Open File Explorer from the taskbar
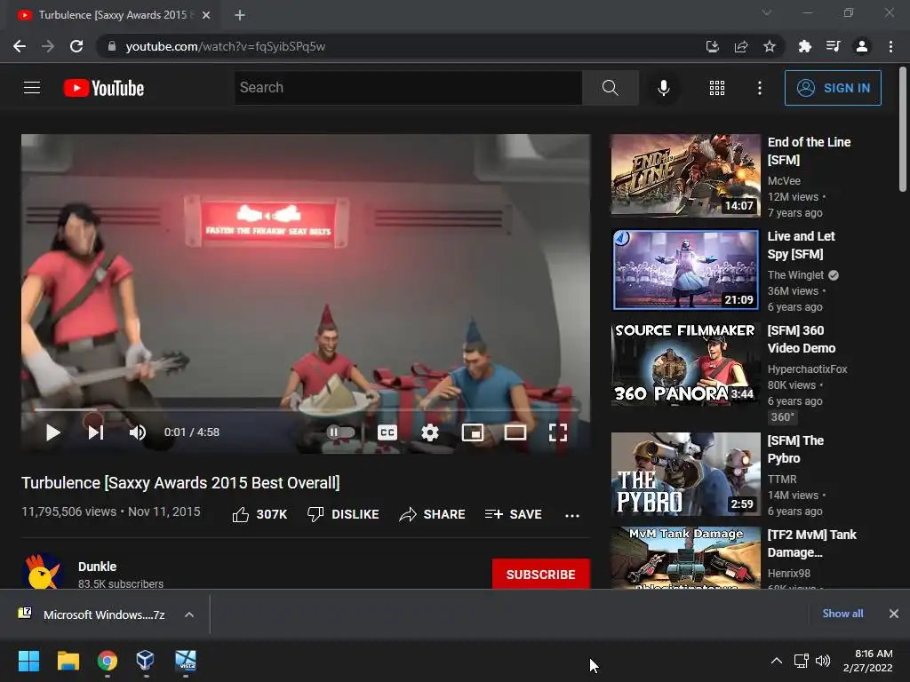 tap(68, 661)
